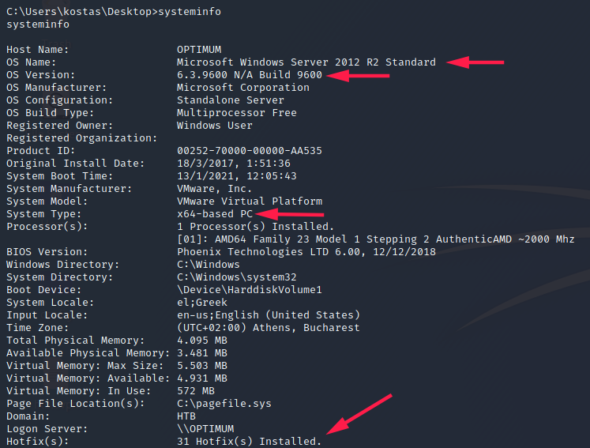Click the C:\pagefile.sys location path

click(224, 404)
